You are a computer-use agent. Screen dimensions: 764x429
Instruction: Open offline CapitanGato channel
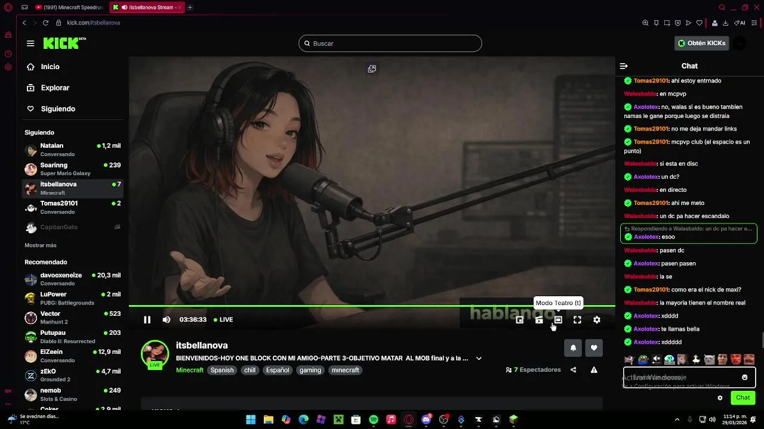[x=72, y=227]
